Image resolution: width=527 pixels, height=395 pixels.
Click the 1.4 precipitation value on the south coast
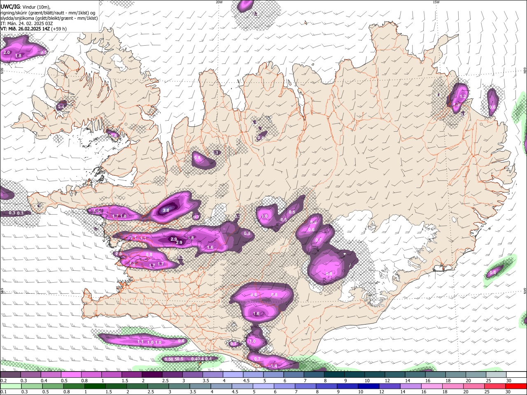274,366
